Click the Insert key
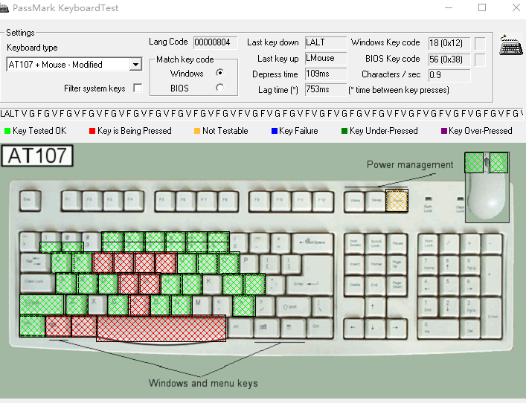Image resolution: width=526 pixels, height=403 pixels. point(355,264)
